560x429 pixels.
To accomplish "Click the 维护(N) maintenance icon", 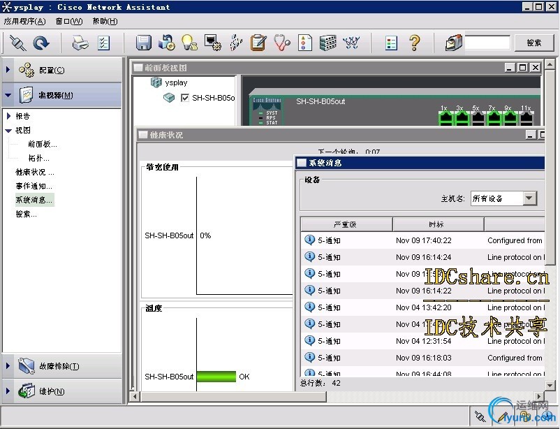I will [27, 391].
